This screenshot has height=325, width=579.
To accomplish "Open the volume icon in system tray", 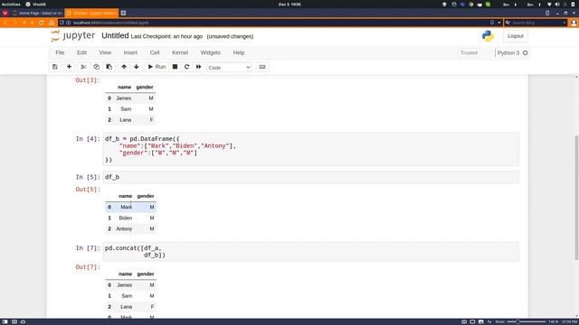I will [557, 5].
